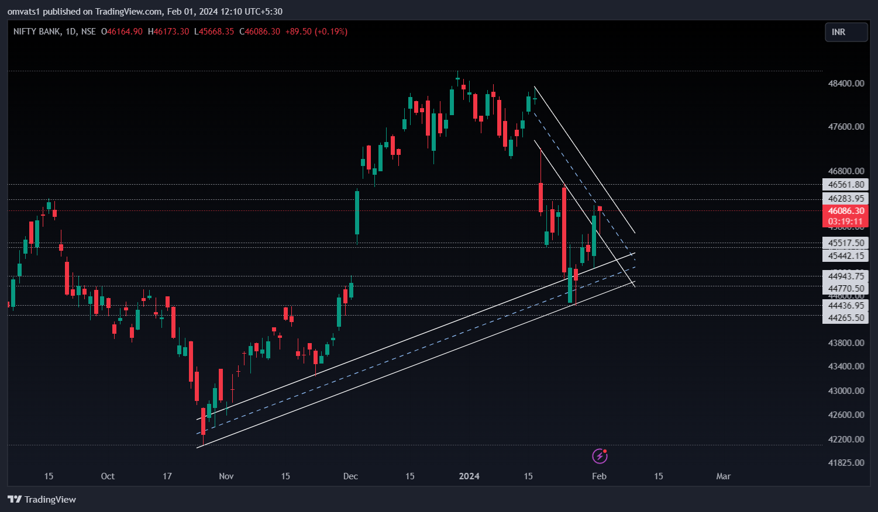Click the 43000.00 price axis tick

click(846, 391)
